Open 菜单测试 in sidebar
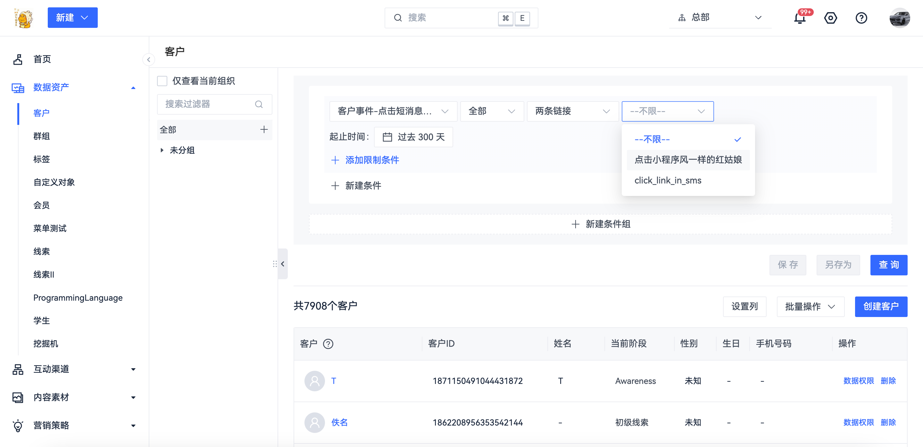923x447 pixels. 50,228
